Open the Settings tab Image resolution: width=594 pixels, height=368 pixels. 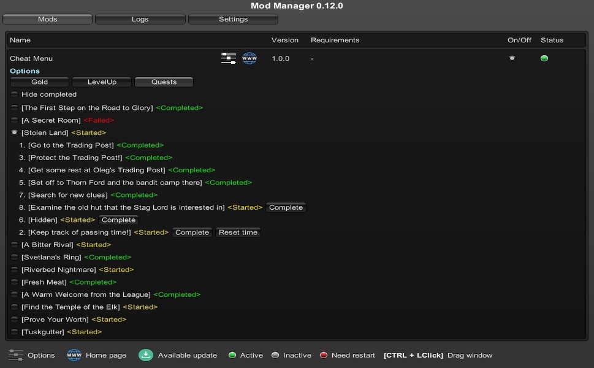(233, 19)
